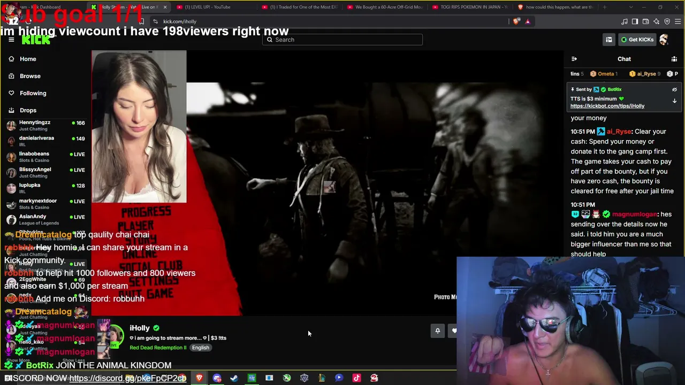This screenshot has height=385, width=685.
Task: Open the Brave Wallet icon
Action: pyautogui.click(x=645, y=21)
